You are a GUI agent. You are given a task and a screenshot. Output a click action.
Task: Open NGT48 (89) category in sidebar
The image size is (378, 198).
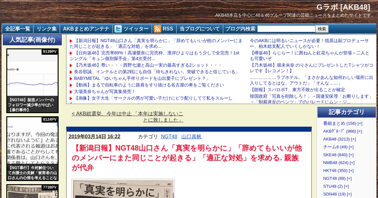click(x=334, y=179)
